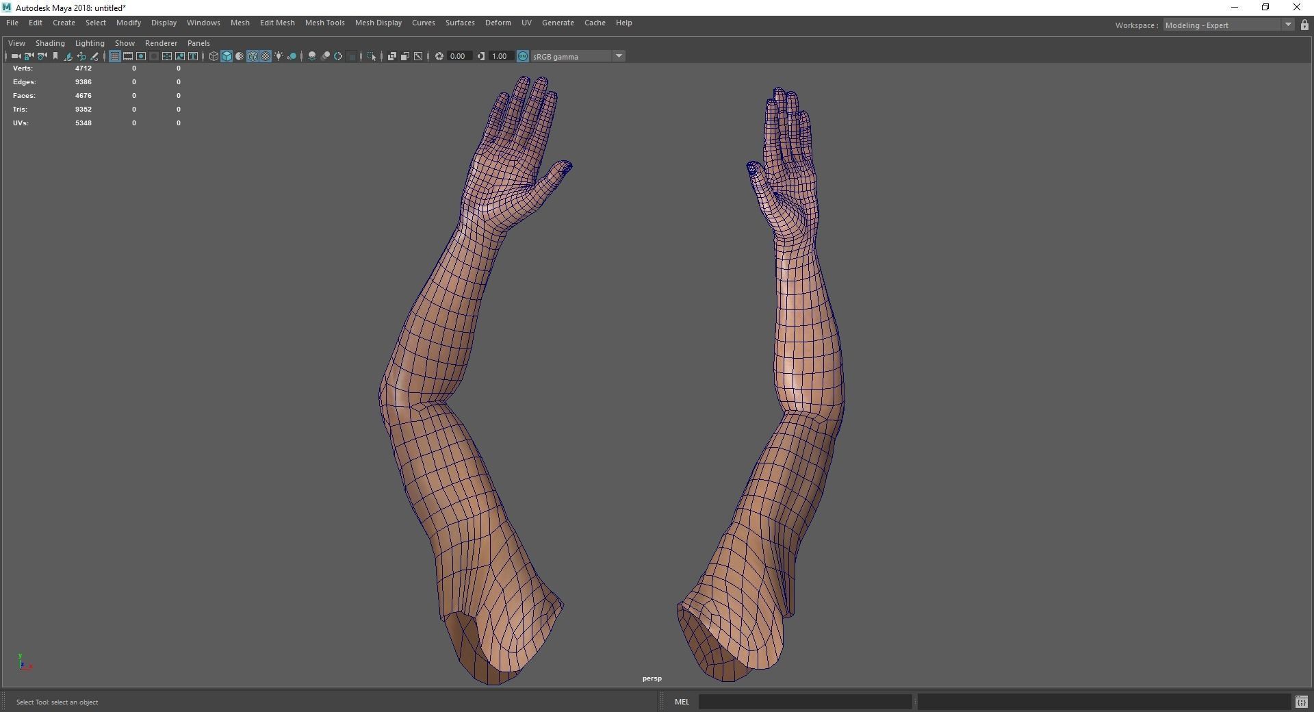Viewport: 1314px width, 712px height.
Task: Open the Mesh Display menu
Action: click(x=378, y=23)
